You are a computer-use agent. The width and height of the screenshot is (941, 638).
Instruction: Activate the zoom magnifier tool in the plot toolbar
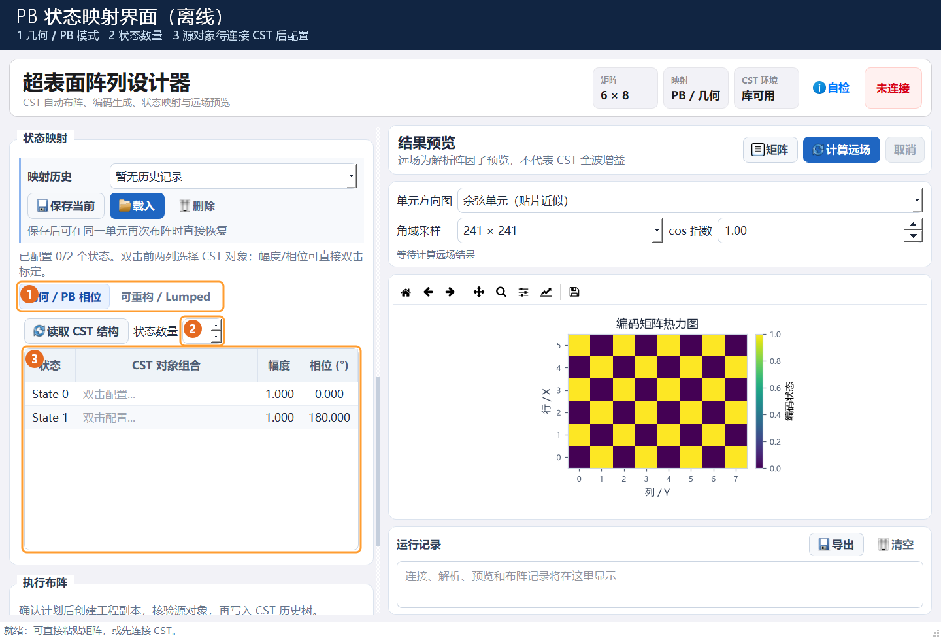coord(501,292)
